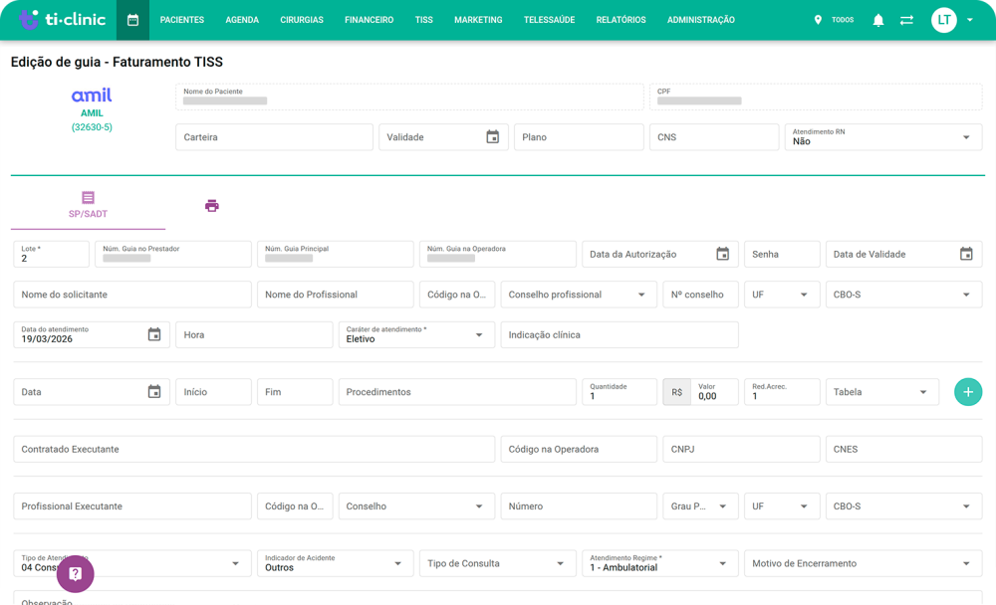996x605 pixels.
Task: Click the SP/SADT guide icon
Action: 88,197
